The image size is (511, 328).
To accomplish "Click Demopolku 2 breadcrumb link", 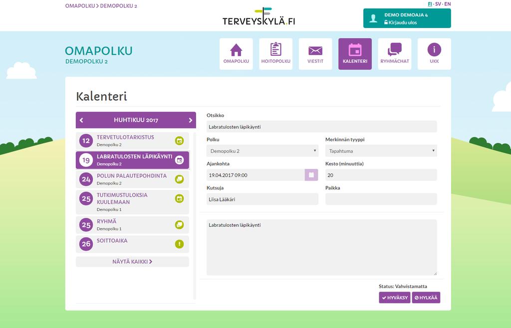I will click(x=119, y=6).
